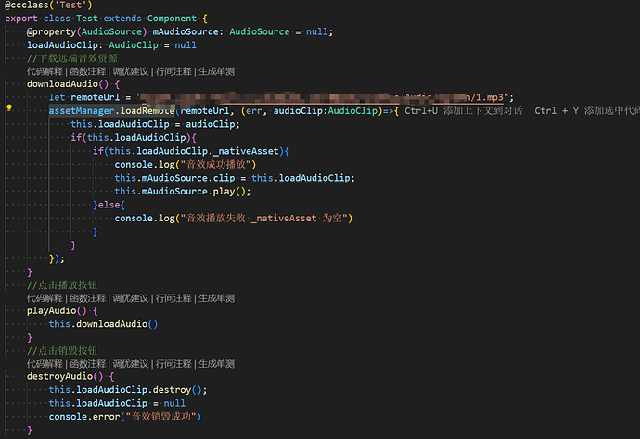
Task: Click '_nativeAsset' in the inner if condition
Action: point(246,151)
